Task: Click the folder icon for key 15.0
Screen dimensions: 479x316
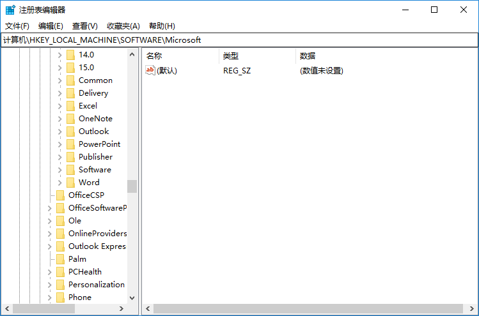Action: tap(70, 68)
